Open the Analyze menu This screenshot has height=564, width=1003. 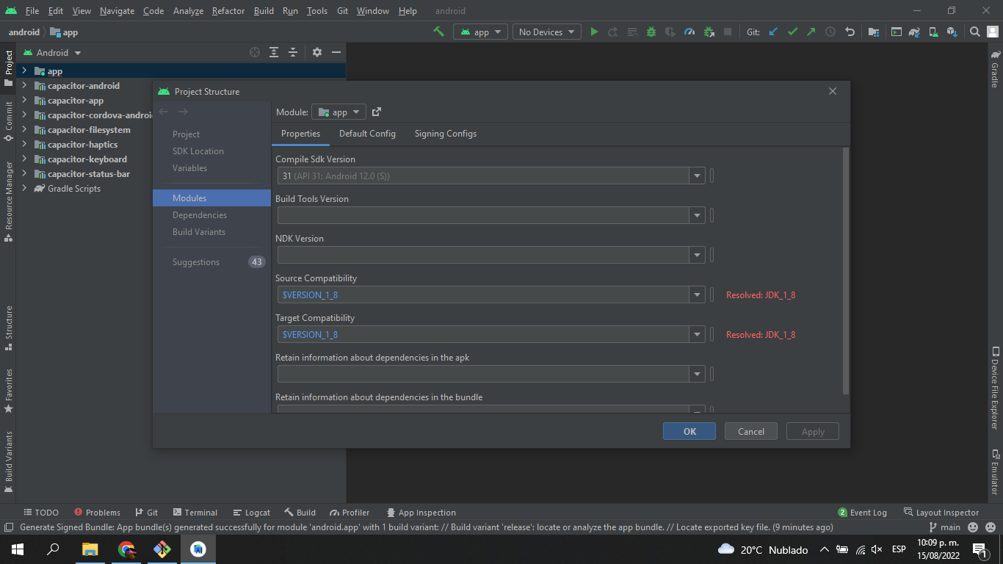tap(188, 11)
